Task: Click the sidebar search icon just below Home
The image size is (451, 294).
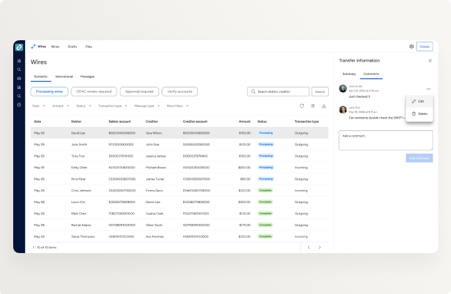Action: pos(19,69)
